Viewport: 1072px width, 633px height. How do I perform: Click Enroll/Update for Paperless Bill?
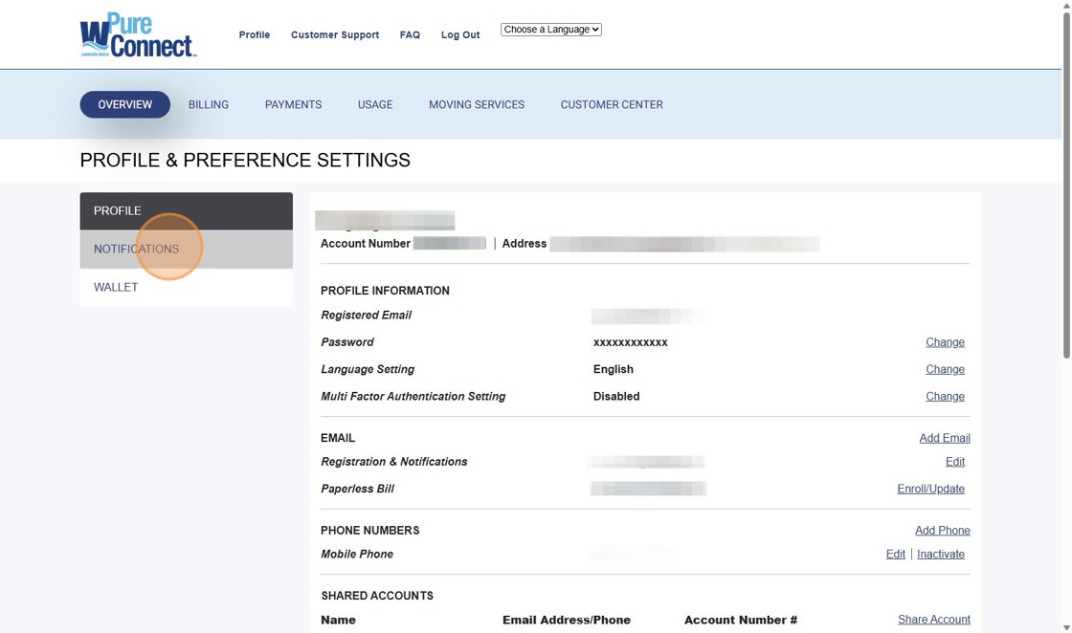[x=930, y=489]
